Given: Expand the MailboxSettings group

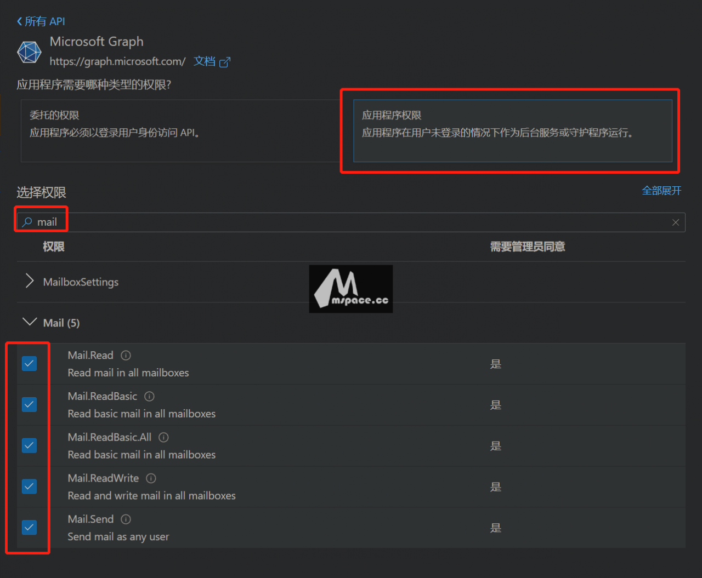Looking at the screenshot, I should click(30, 281).
